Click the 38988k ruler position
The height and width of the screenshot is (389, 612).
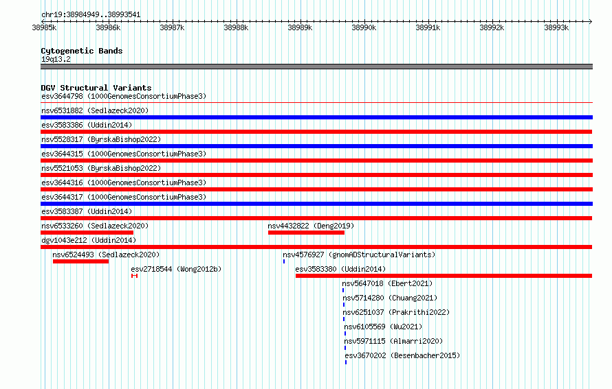tap(236, 27)
